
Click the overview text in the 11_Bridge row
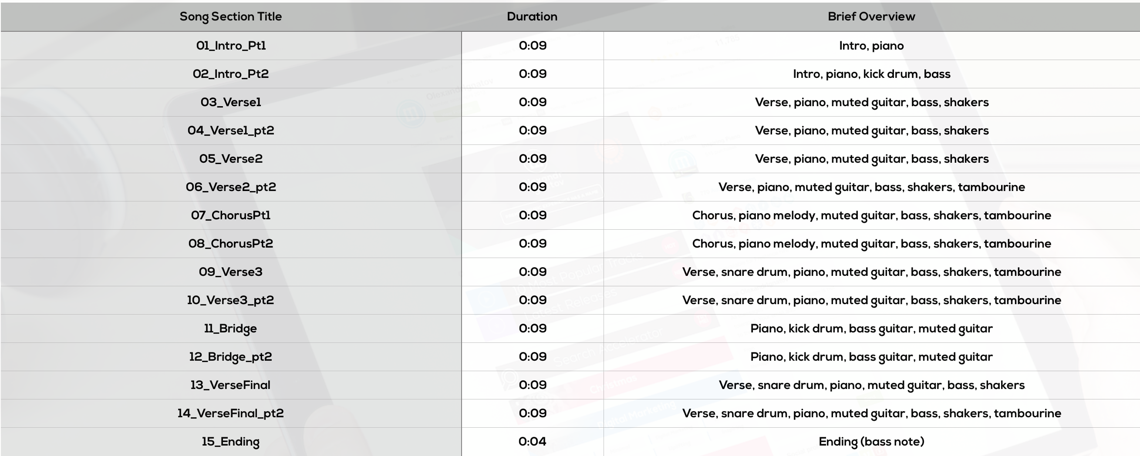pyautogui.click(x=871, y=329)
